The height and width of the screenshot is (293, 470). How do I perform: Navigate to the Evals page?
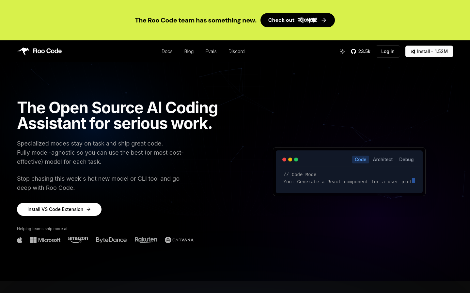point(211,51)
